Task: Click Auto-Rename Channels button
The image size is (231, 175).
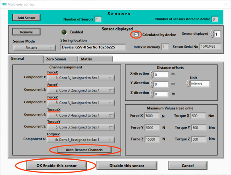Action: (x=84, y=149)
